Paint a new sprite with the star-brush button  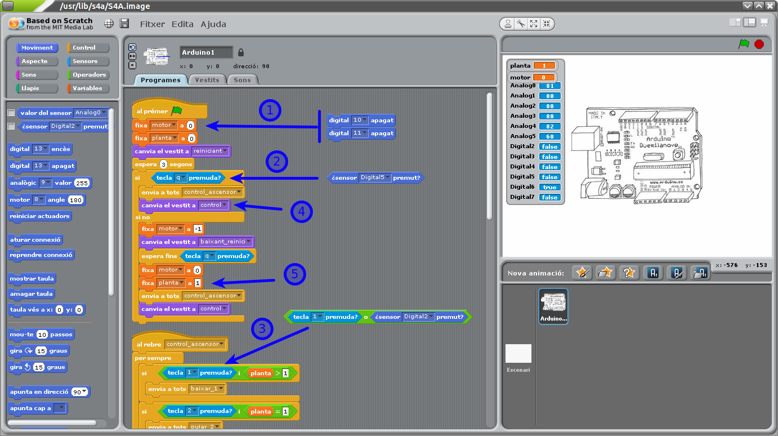582,273
